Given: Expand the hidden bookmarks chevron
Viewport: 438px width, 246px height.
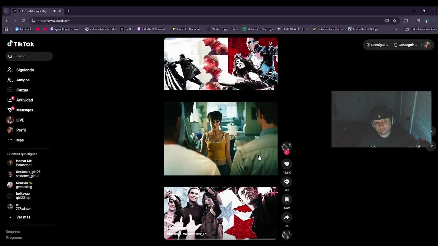Looking at the screenshot, I should pos(396,29).
